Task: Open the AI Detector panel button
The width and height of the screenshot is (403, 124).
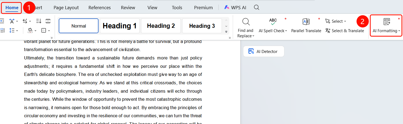Action: tap(264, 51)
